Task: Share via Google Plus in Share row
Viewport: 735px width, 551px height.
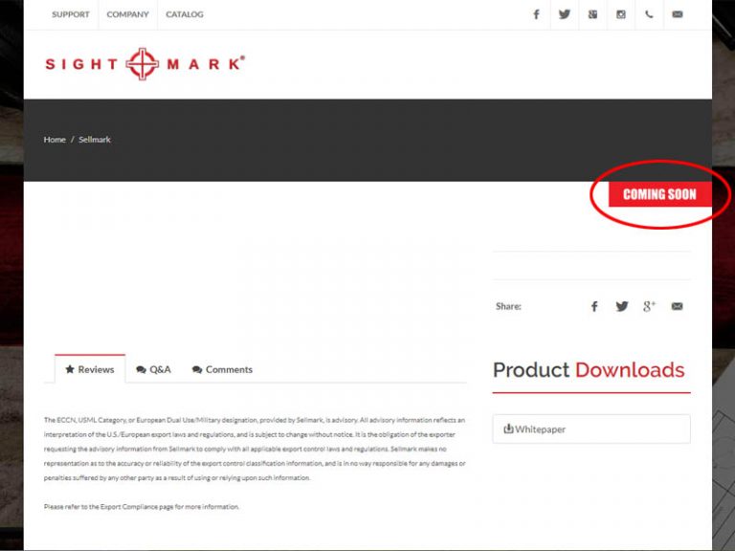Action: 649,306
